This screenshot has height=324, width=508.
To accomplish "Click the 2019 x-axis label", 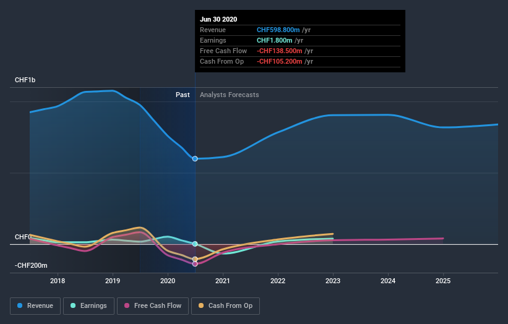I will click(x=113, y=281).
